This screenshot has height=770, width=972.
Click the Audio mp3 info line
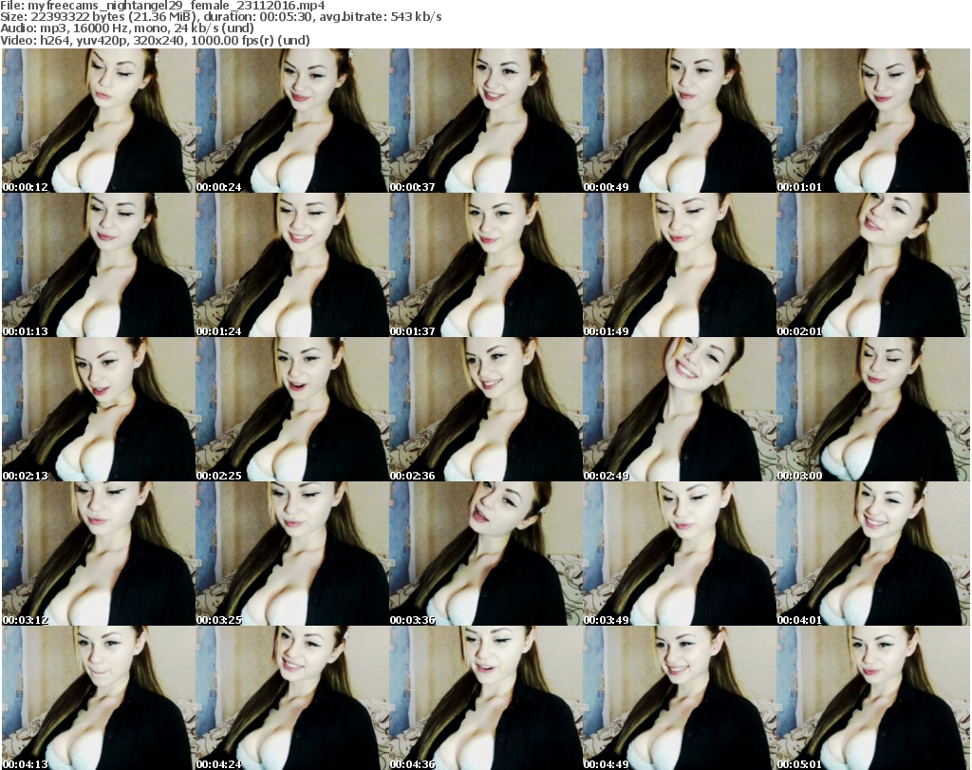tap(127, 28)
